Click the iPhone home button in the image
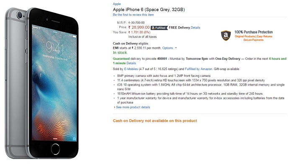The height and width of the screenshot is (164, 293). [x=55, y=149]
